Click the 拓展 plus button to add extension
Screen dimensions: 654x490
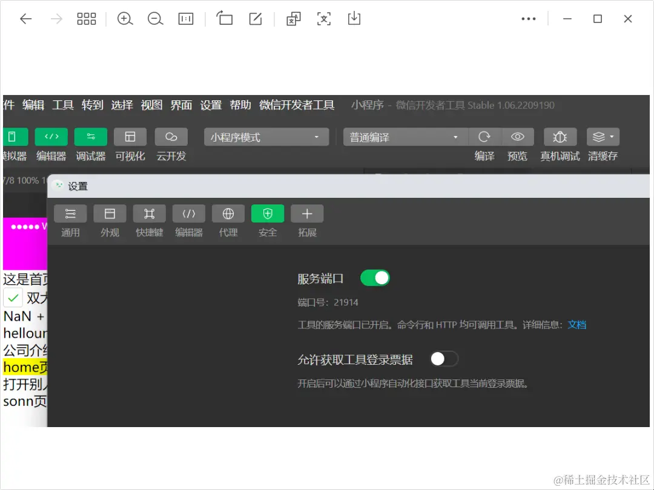click(x=306, y=213)
